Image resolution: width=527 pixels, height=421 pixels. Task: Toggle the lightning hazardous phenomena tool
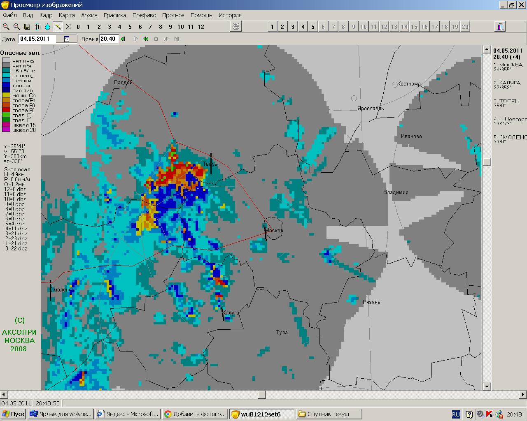coord(58,27)
